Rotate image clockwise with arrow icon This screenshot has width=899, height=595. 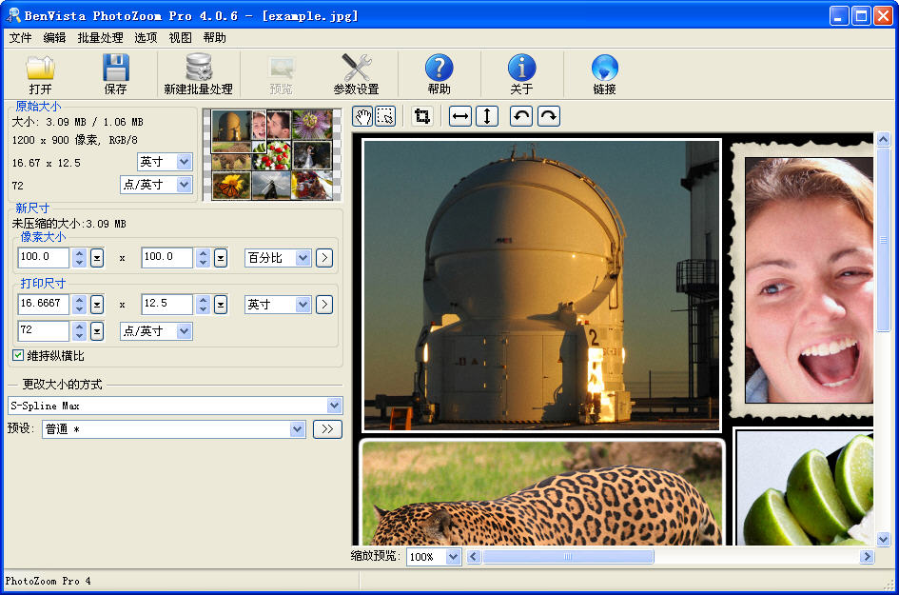[549, 116]
